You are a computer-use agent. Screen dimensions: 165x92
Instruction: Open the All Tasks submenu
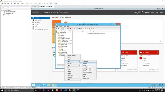[x=72, y=63]
